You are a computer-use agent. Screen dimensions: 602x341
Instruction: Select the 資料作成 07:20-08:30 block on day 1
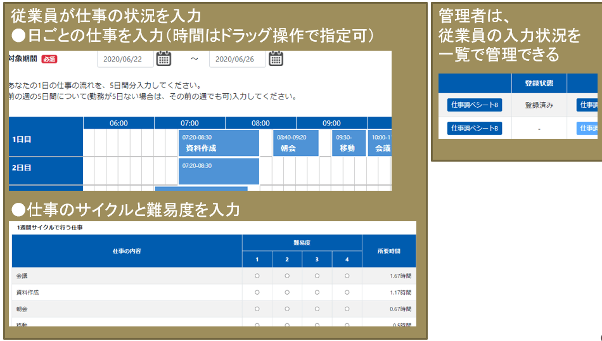(219, 143)
